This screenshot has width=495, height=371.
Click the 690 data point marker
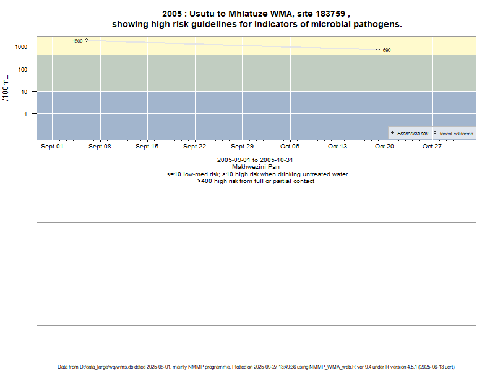point(378,49)
